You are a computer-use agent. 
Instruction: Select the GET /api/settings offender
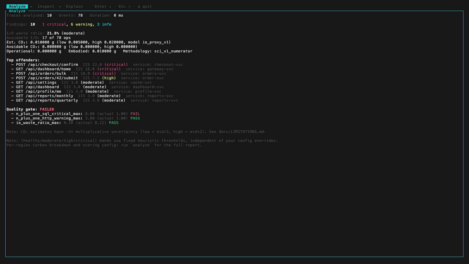coord(81,82)
